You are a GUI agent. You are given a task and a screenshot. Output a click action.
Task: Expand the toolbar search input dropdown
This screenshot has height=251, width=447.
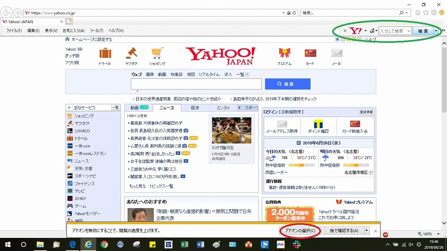[409, 31]
